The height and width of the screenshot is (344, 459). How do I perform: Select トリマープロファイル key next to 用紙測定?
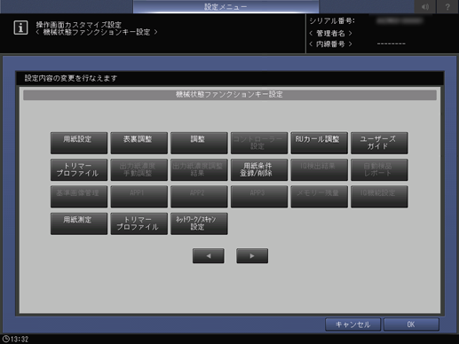point(139,223)
